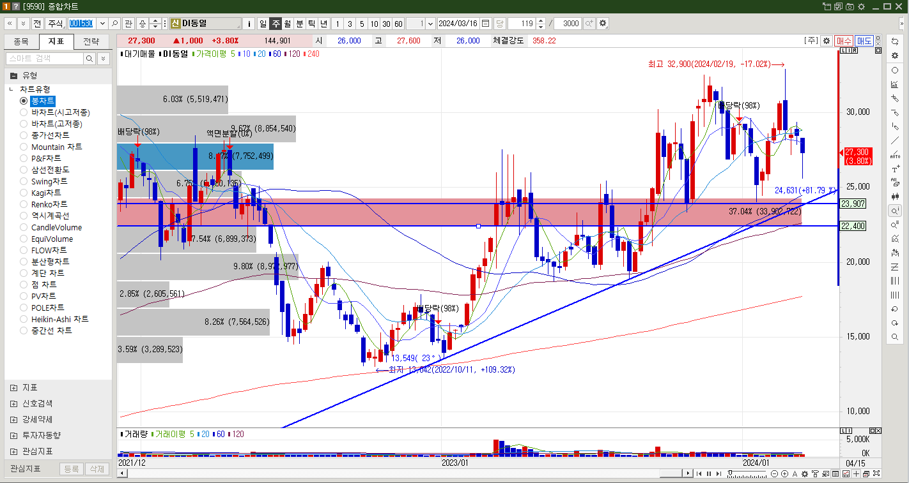Click the fullscreen expand icon at bottom right

(x=876, y=473)
